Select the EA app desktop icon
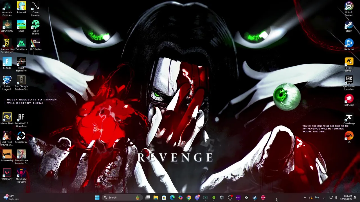Image resolution: width=360 pixels, height=202 pixels. pyautogui.click(x=349, y=137)
